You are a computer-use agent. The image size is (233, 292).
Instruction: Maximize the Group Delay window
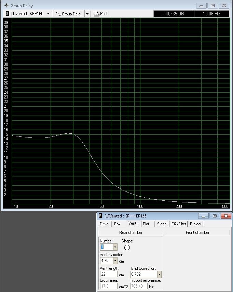pos(213,6)
